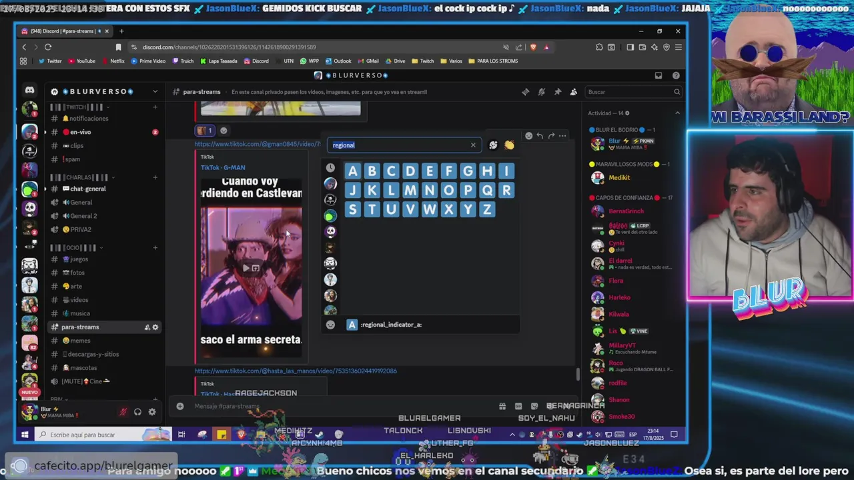Open Discord help icon
The image size is (854, 480).
(676, 75)
